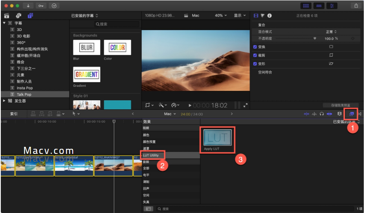This screenshot has height=213, width=365.
Task: Uncheck the 裁剪 checkbox
Action: 255,55
